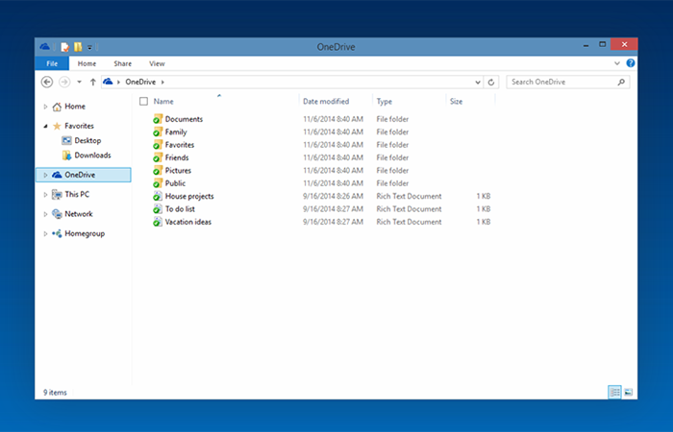The width and height of the screenshot is (673, 432).
Task: Select Home in the navigation pane
Action: tap(75, 107)
